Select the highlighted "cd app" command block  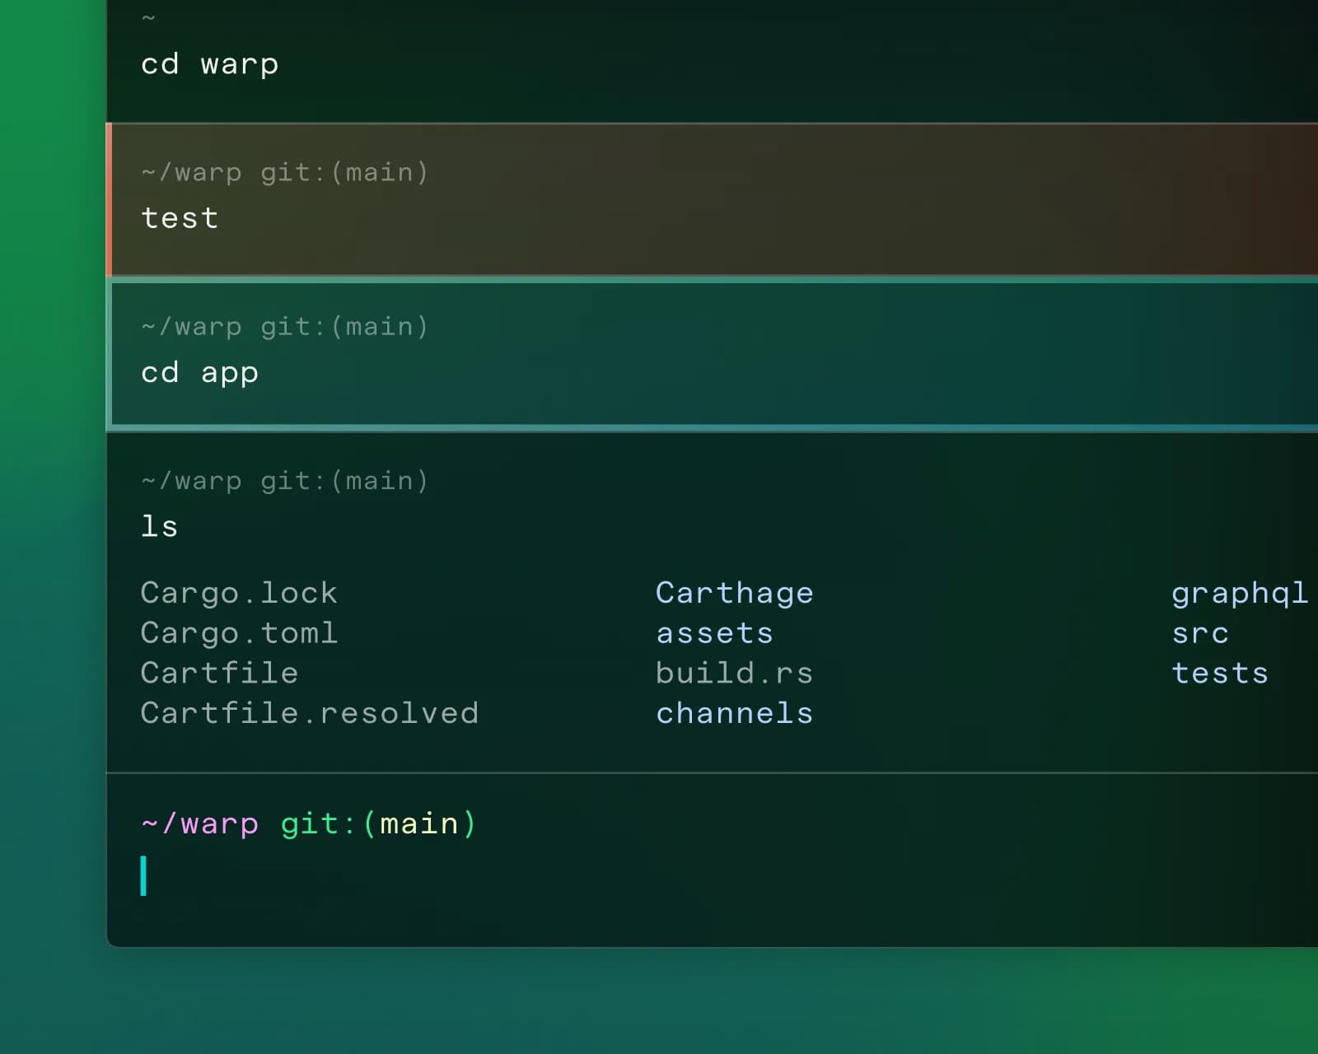199,372
